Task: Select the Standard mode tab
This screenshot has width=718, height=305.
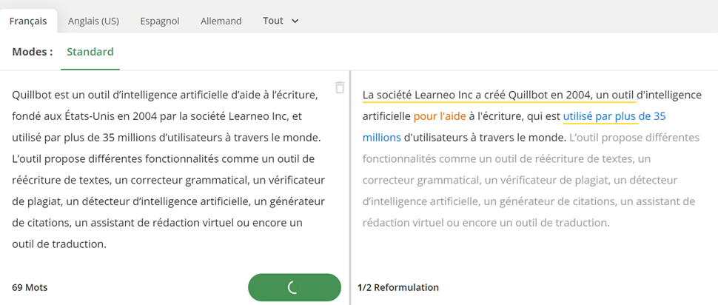Action: pos(90,52)
